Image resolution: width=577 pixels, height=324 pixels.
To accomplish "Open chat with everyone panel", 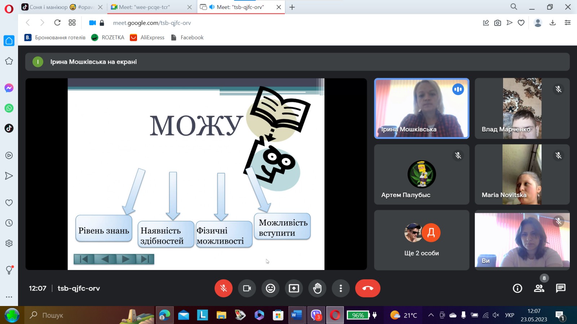I will click(561, 288).
